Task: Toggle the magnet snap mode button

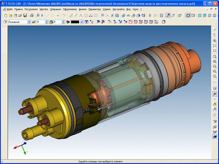Action: [168, 15]
